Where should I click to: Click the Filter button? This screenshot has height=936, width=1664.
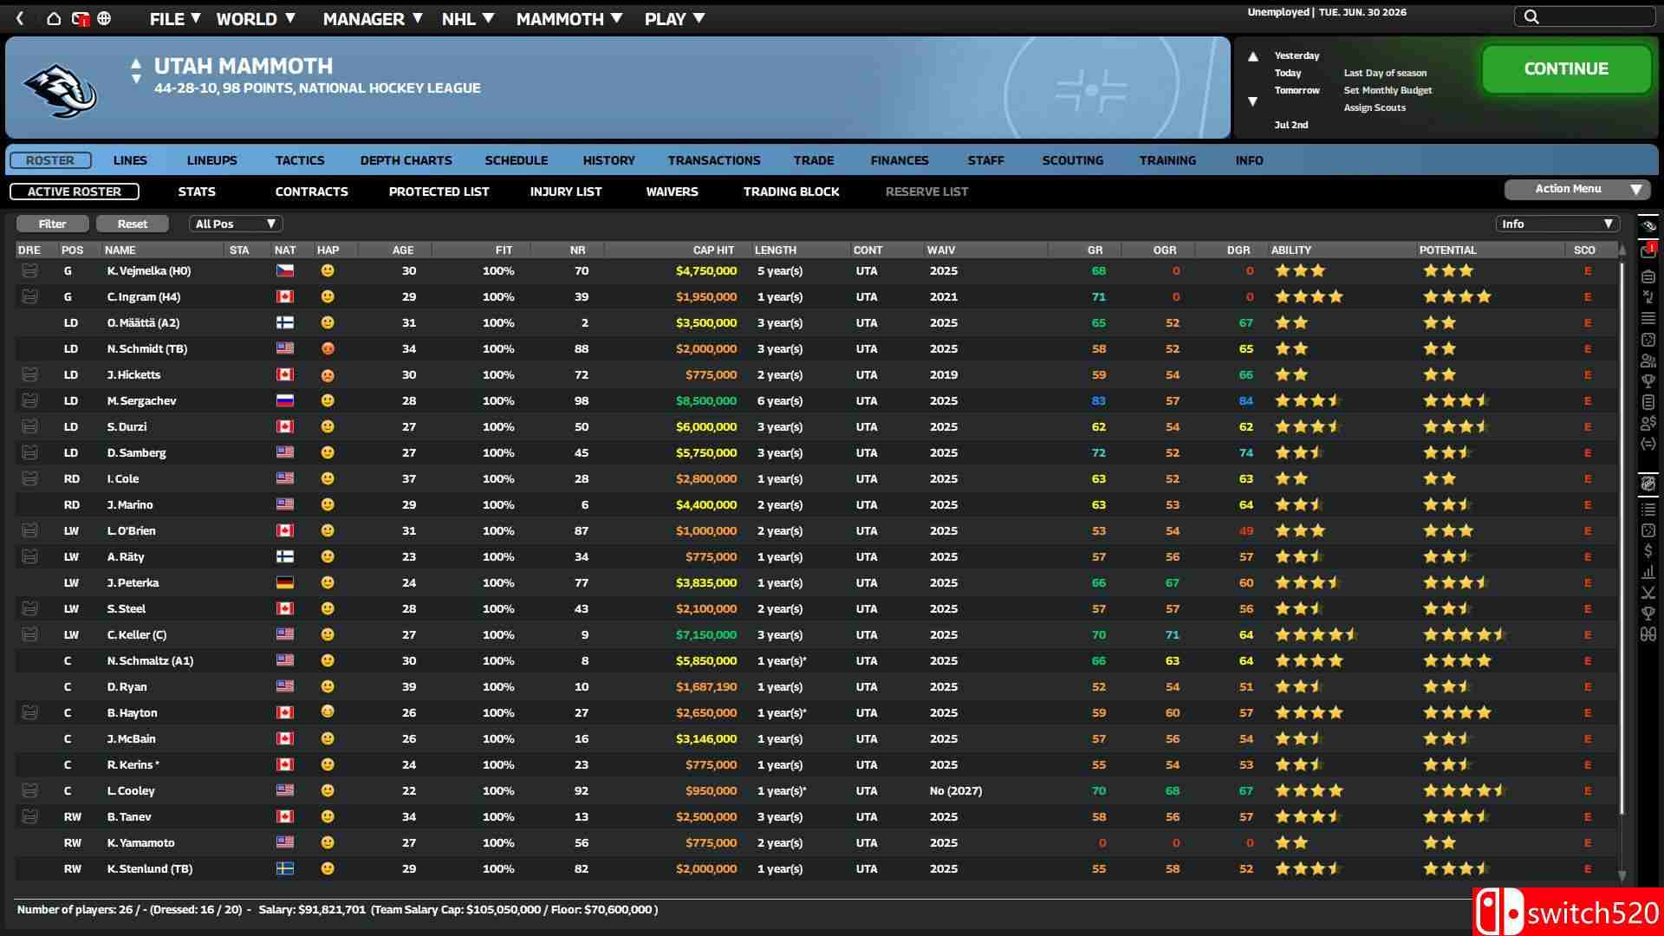(52, 224)
